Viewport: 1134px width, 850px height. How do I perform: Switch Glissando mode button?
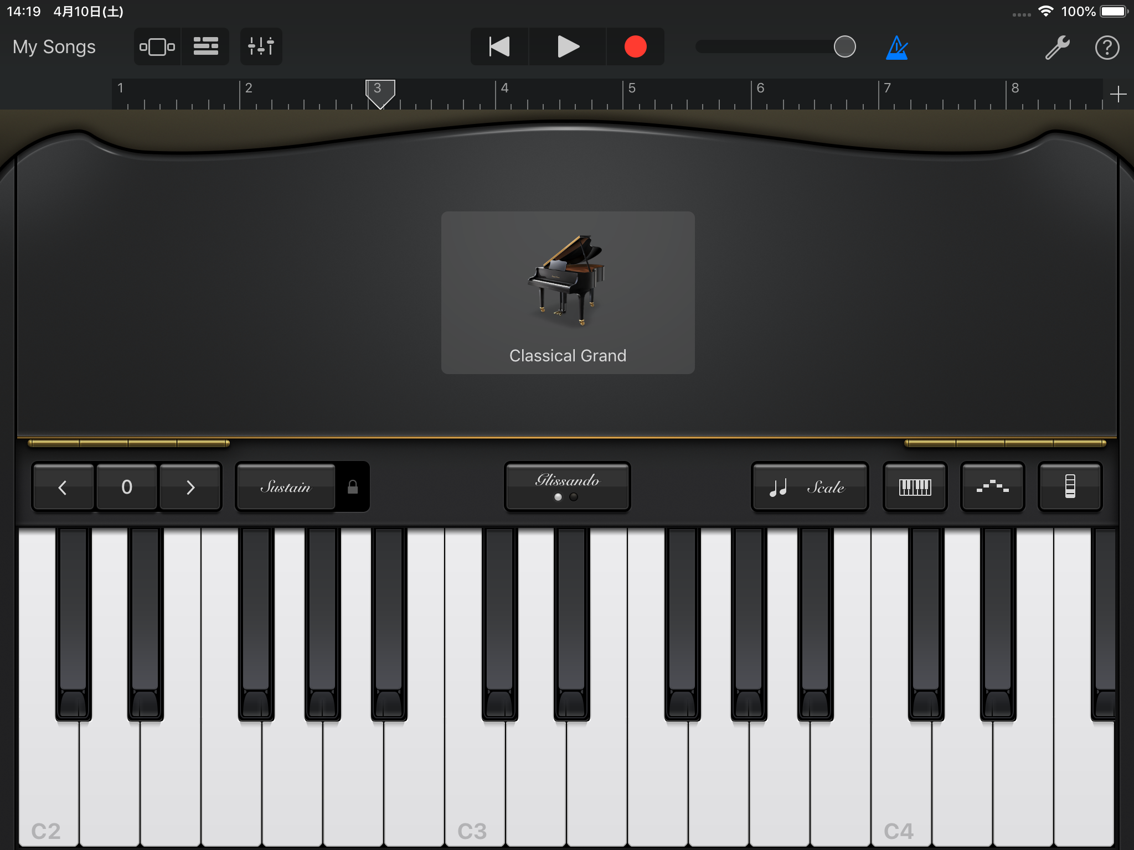568,486
